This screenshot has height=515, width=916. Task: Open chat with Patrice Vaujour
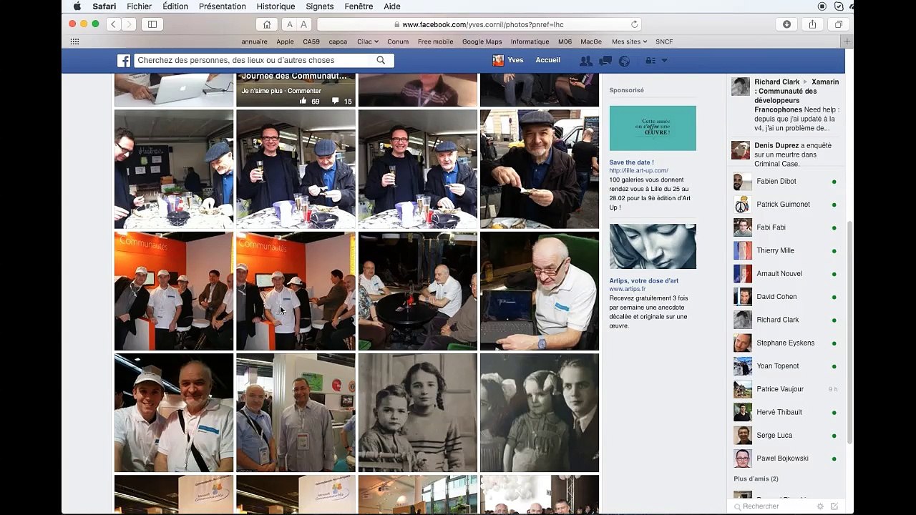point(785,389)
